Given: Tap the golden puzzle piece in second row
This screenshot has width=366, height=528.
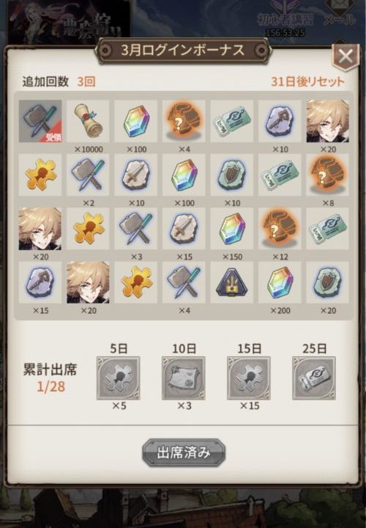Looking at the screenshot, I should tap(40, 175).
